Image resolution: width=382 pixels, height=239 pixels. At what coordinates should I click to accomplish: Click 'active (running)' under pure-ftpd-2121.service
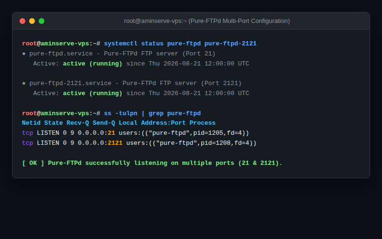pos(93,93)
